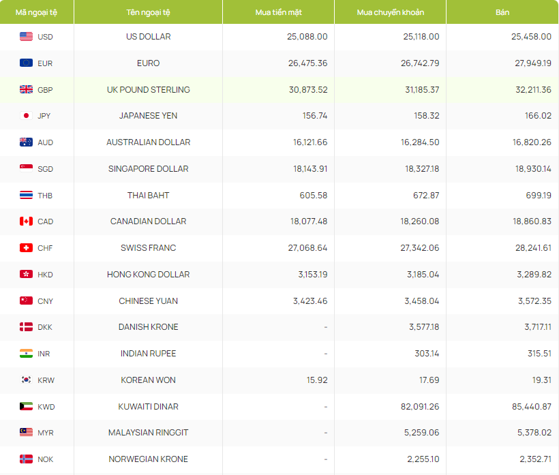Click the European Union flag icon
This screenshot has width=559, height=475.
26,63
